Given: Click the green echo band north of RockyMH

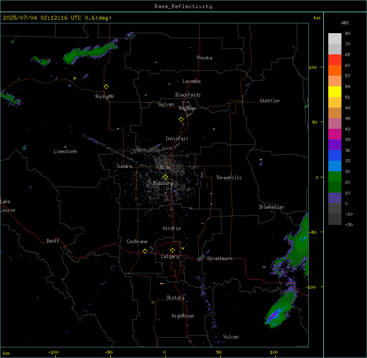Looking at the screenshot, I should 90,53.
